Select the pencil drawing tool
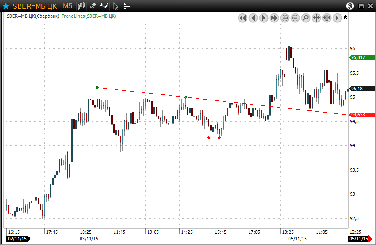Viewport: 376px width, 245px height. coord(93,6)
